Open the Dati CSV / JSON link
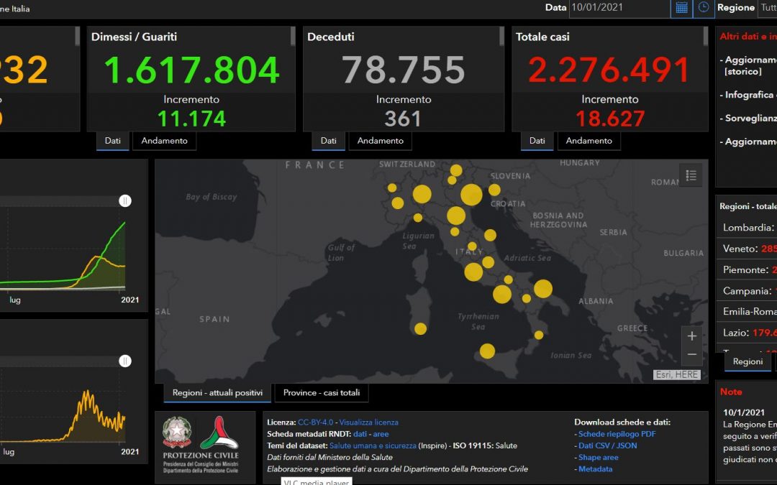The width and height of the screenshot is (777, 485). pos(607,445)
